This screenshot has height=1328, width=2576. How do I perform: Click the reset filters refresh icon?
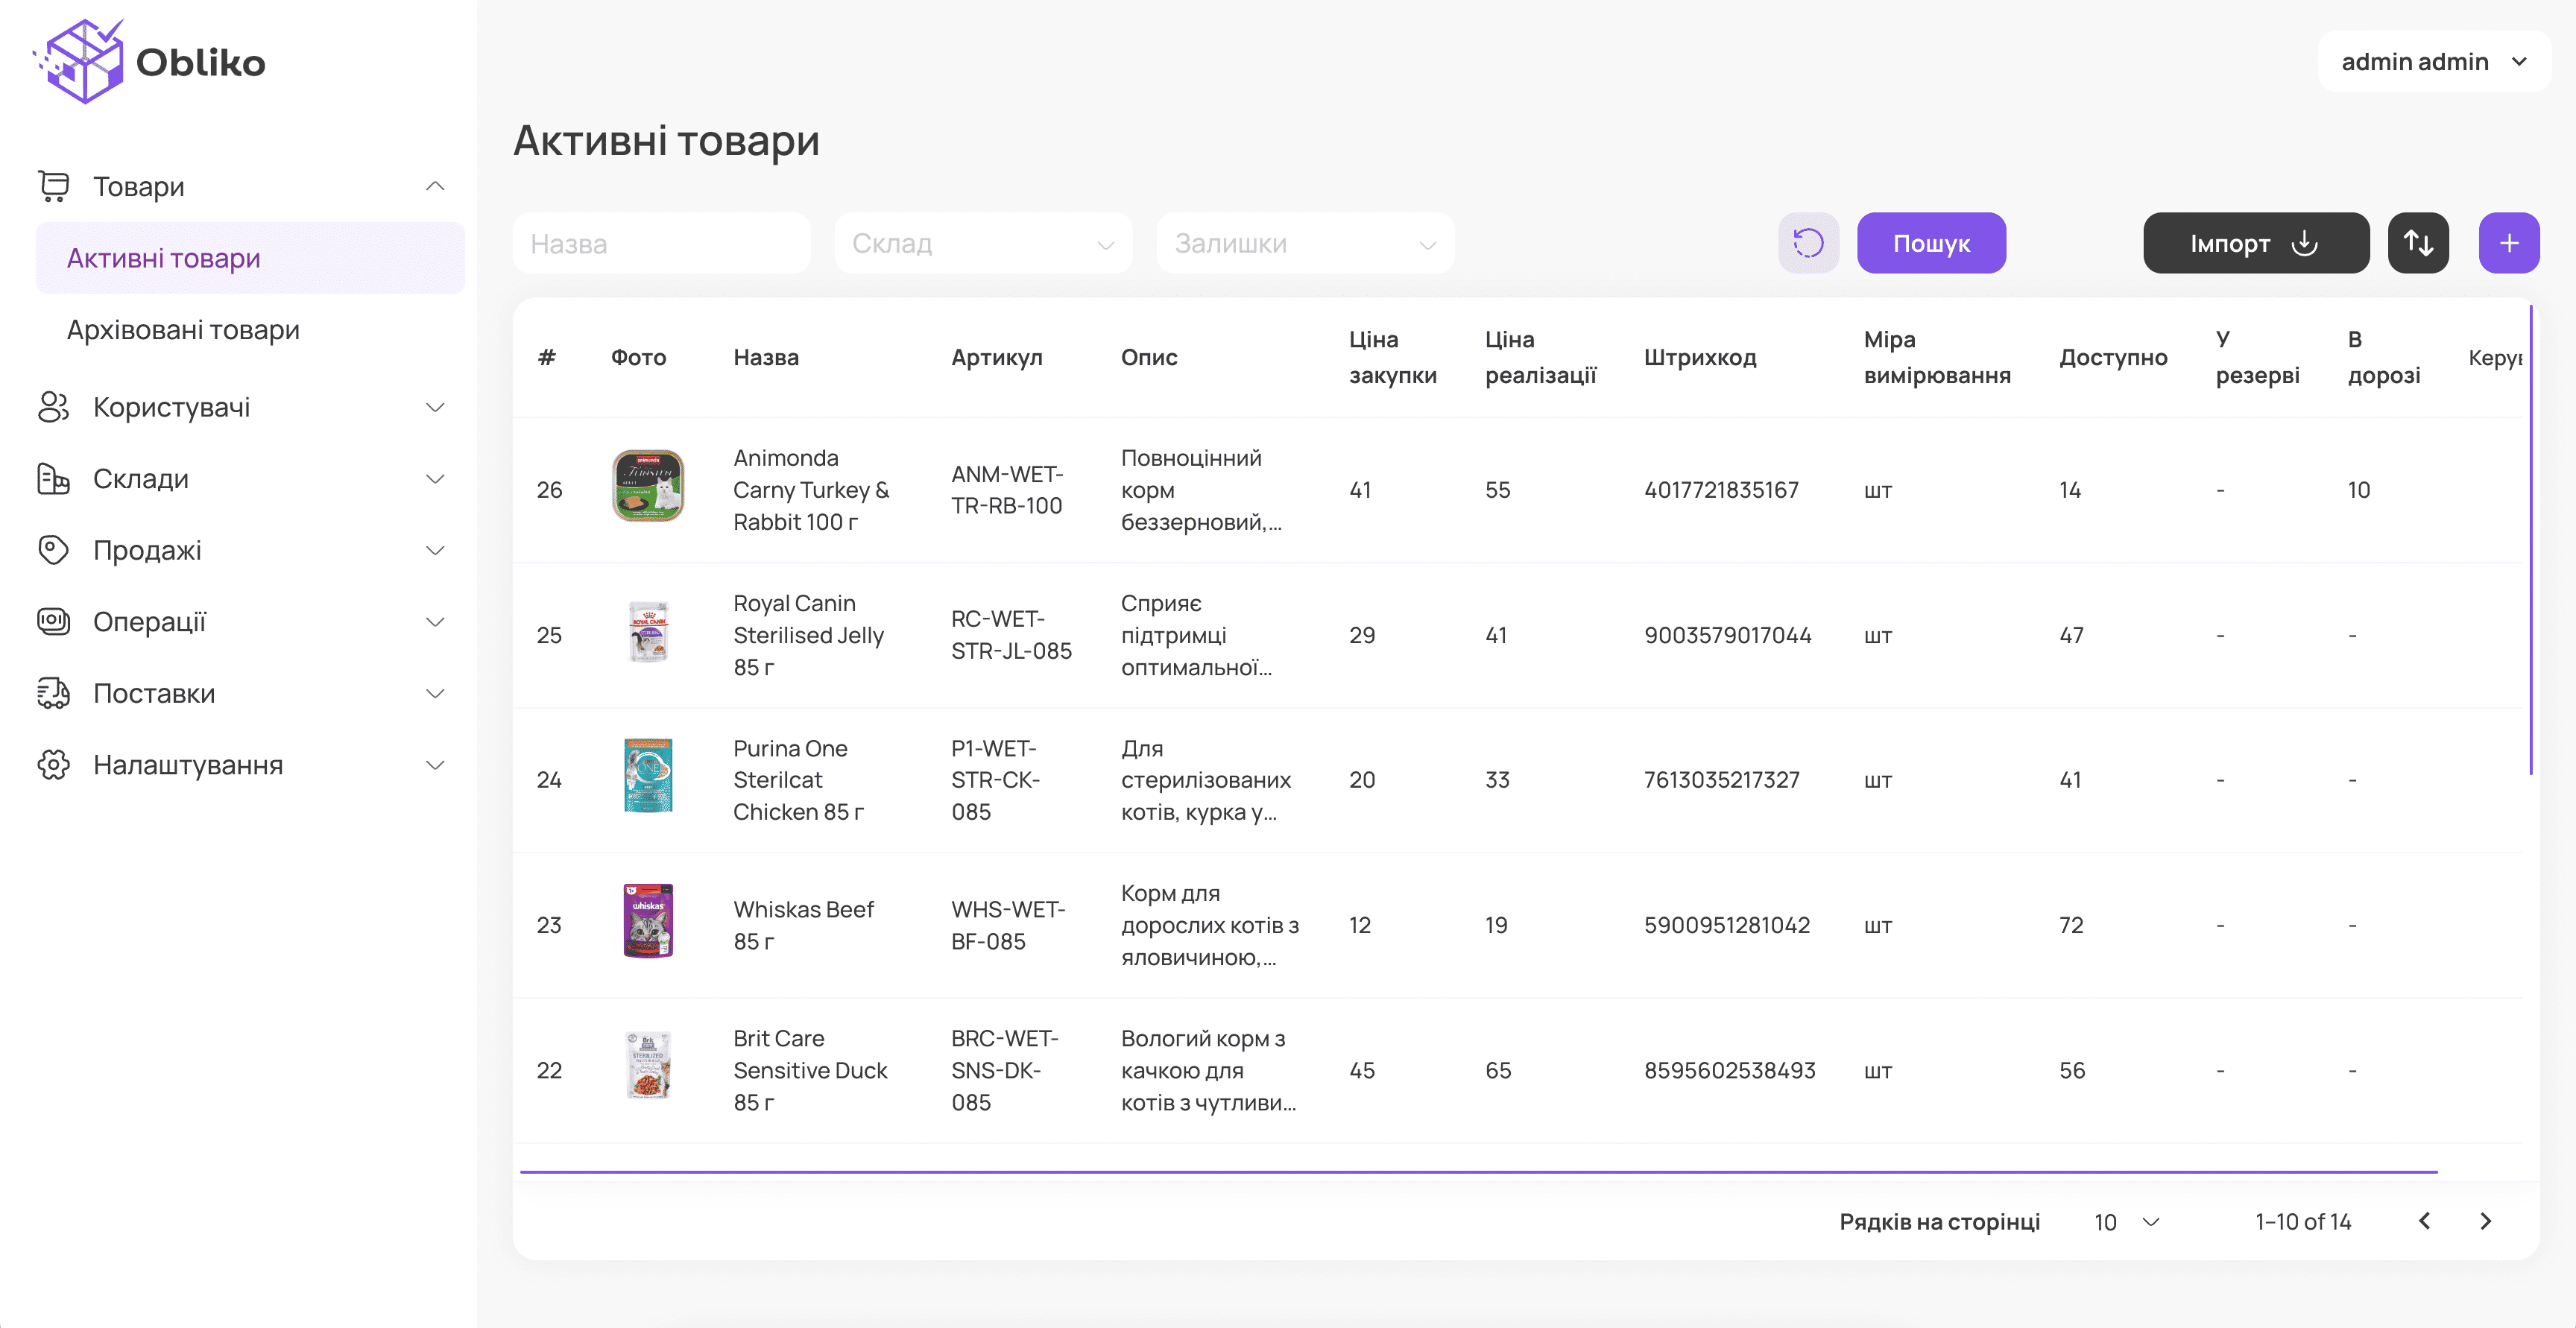pyautogui.click(x=1808, y=242)
